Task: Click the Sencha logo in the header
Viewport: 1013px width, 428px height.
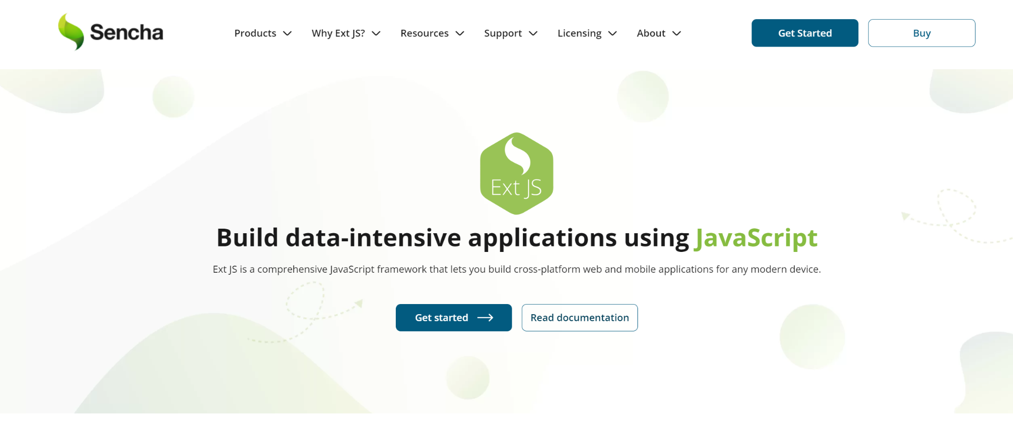Action: click(110, 32)
